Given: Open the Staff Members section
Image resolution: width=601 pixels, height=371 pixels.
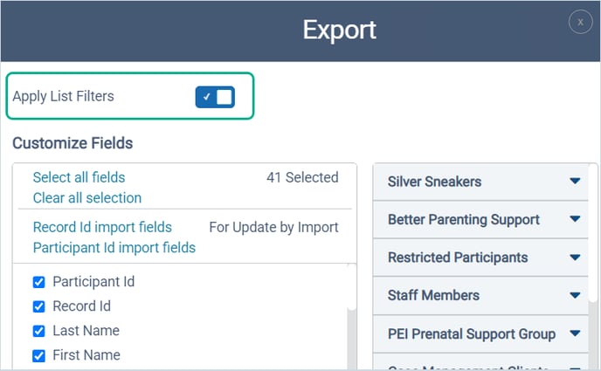Looking at the screenshot, I should point(433,295).
